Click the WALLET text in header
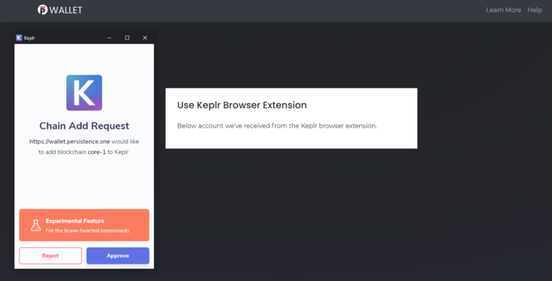This screenshot has width=552, height=281. [x=66, y=10]
